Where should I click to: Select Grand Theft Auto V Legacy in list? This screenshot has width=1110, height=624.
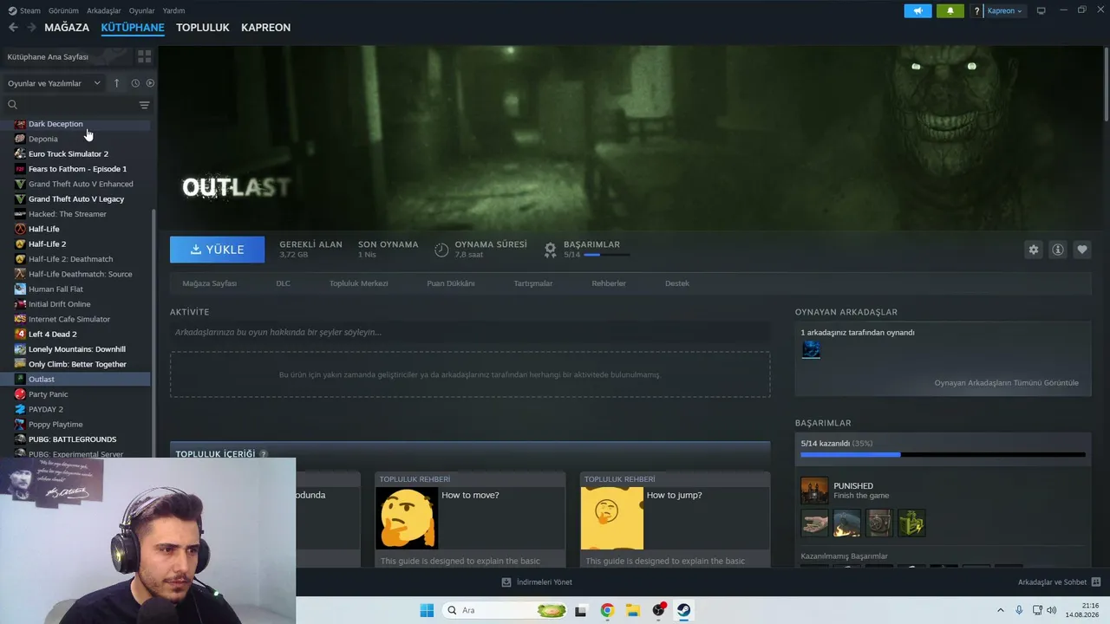click(76, 199)
